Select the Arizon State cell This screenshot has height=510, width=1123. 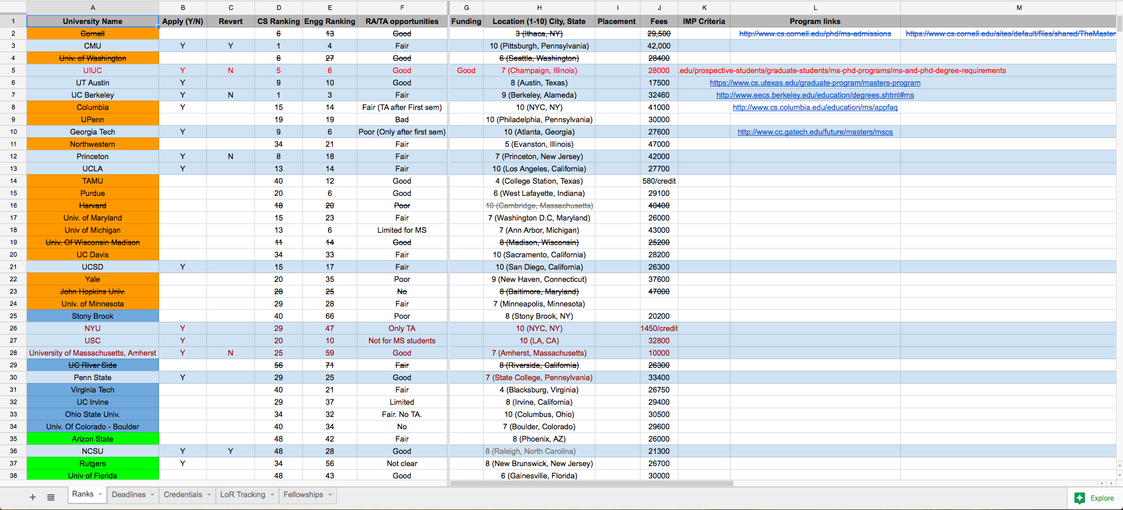[92, 439]
